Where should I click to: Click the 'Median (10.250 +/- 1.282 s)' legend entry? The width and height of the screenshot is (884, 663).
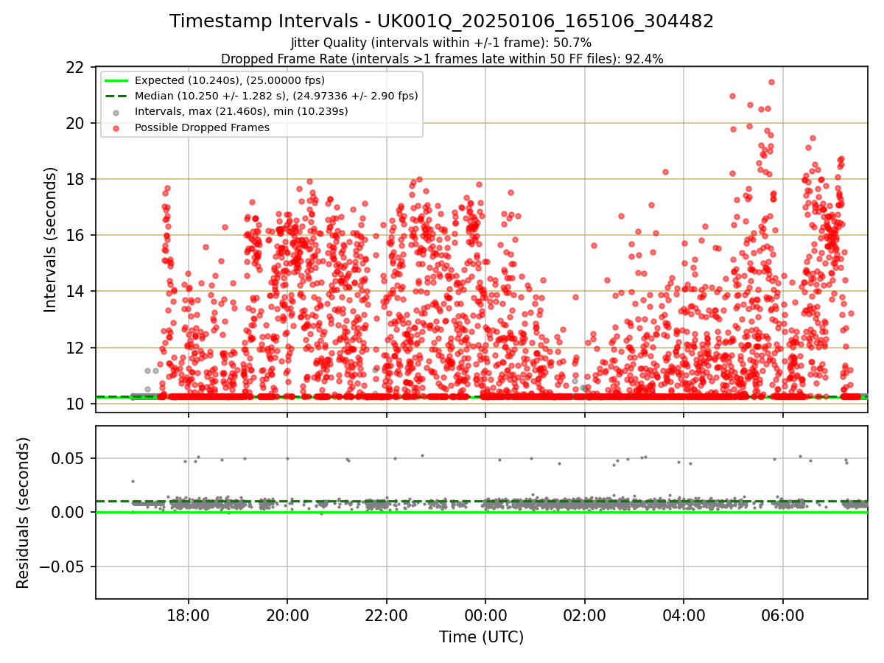[x=276, y=96]
